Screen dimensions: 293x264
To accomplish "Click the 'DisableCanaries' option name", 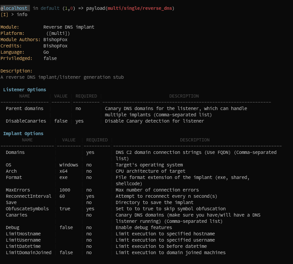I will click(x=26, y=121).
